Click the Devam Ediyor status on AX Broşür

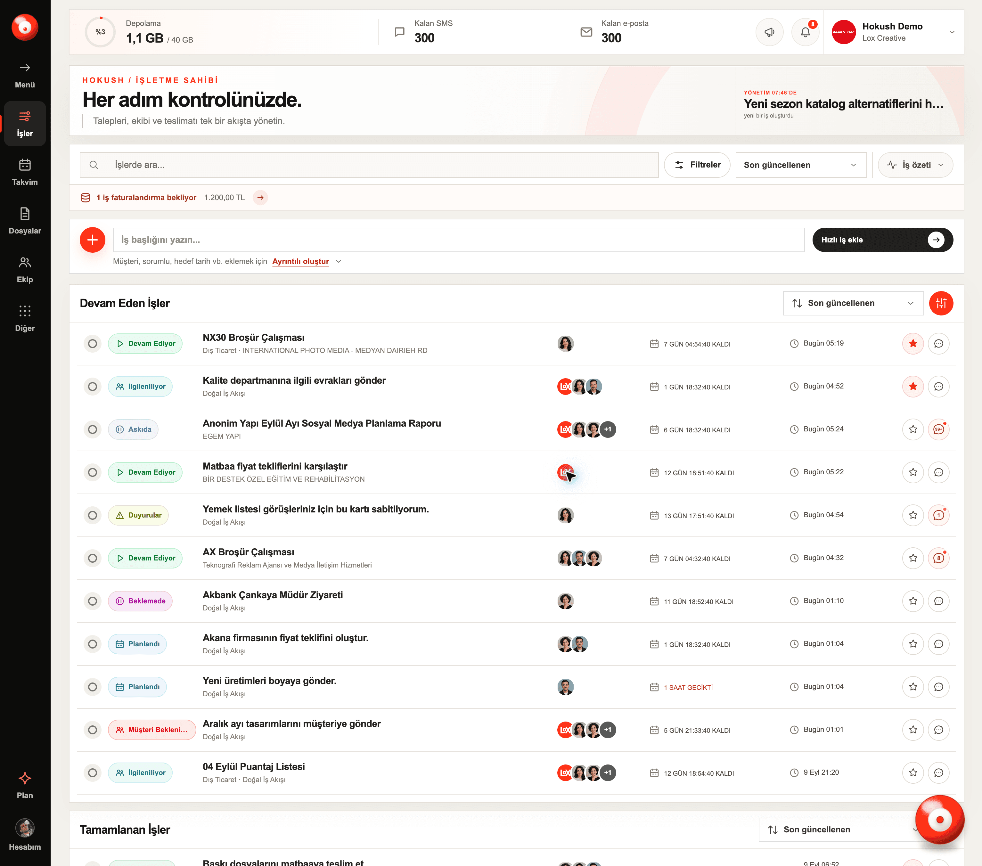[x=145, y=558]
